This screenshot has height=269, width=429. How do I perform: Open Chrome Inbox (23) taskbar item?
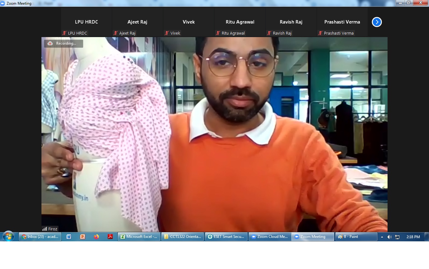pyautogui.click(x=40, y=237)
